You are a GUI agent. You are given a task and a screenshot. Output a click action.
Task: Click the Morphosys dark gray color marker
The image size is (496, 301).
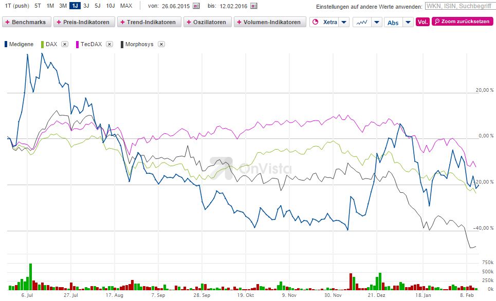click(x=122, y=44)
